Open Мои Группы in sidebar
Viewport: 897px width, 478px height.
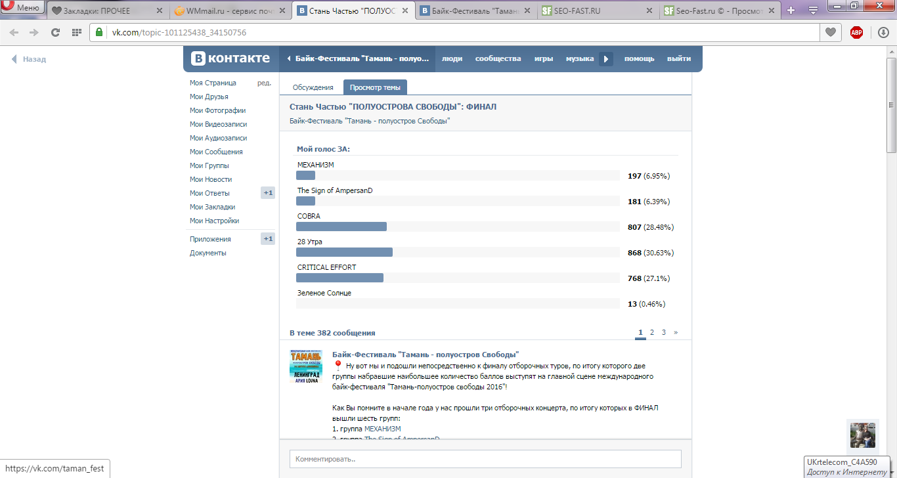[x=209, y=165]
